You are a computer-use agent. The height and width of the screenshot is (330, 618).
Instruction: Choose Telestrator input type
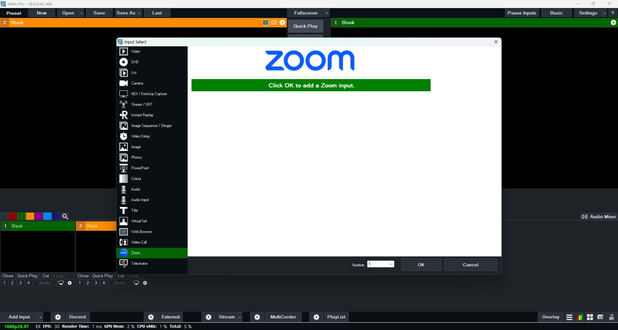click(x=152, y=264)
